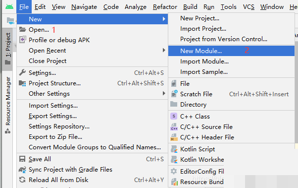The image size is (298, 188).
Task: Open the Code menu
Action: [x=111, y=7]
